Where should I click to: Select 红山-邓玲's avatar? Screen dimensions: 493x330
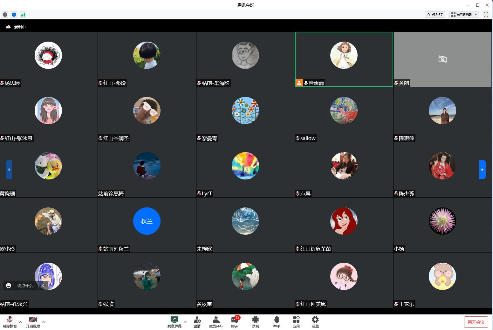147,55
